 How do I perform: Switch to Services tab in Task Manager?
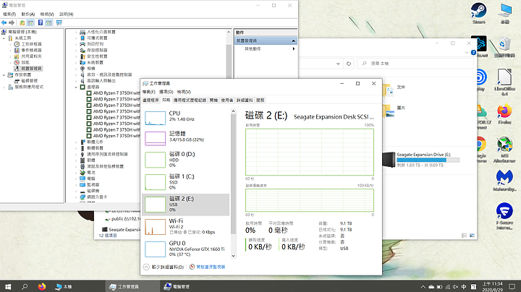[x=260, y=100]
